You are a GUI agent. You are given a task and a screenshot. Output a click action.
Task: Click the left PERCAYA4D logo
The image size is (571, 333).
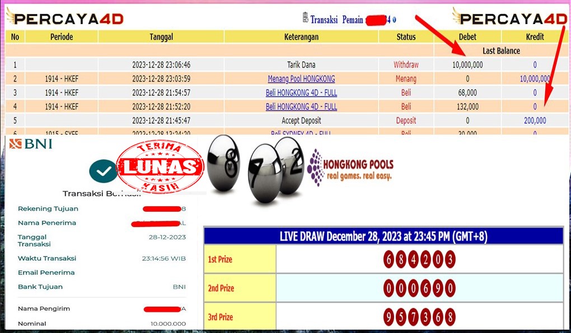coord(64,18)
